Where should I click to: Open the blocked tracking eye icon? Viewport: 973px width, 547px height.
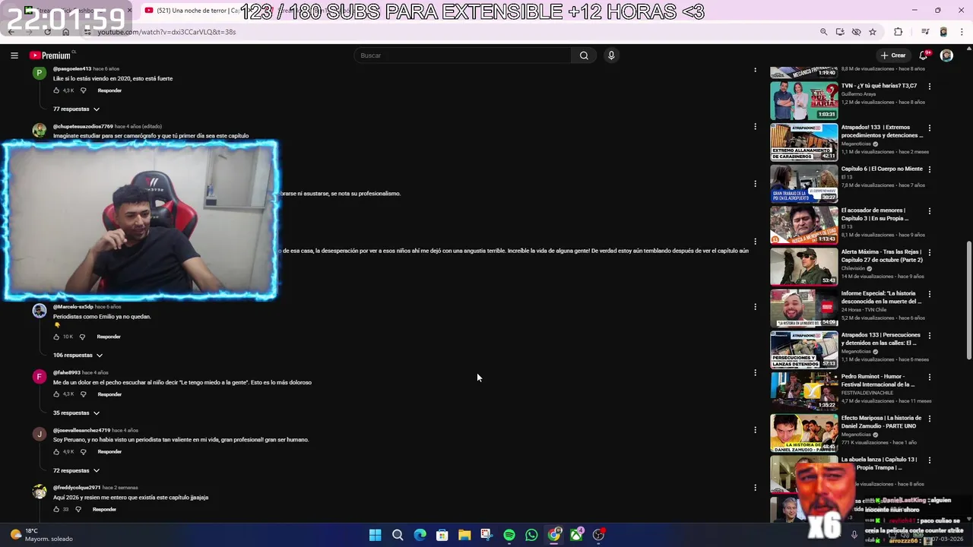(x=857, y=32)
